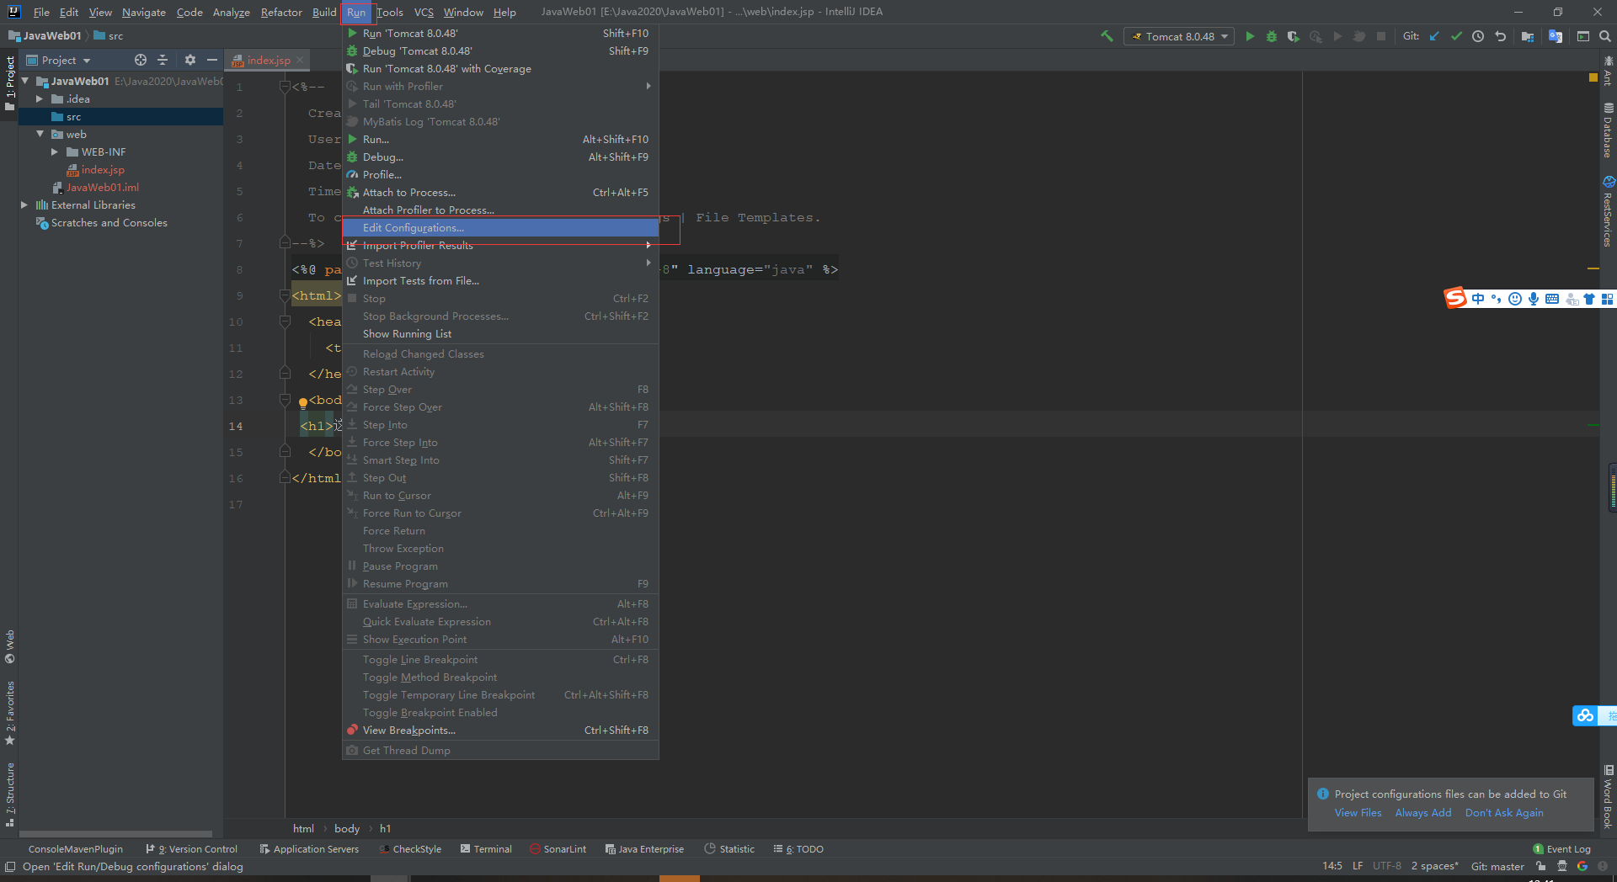This screenshot has height=882, width=1617.
Task: Click Git: master branch widget
Action: 1497,866
